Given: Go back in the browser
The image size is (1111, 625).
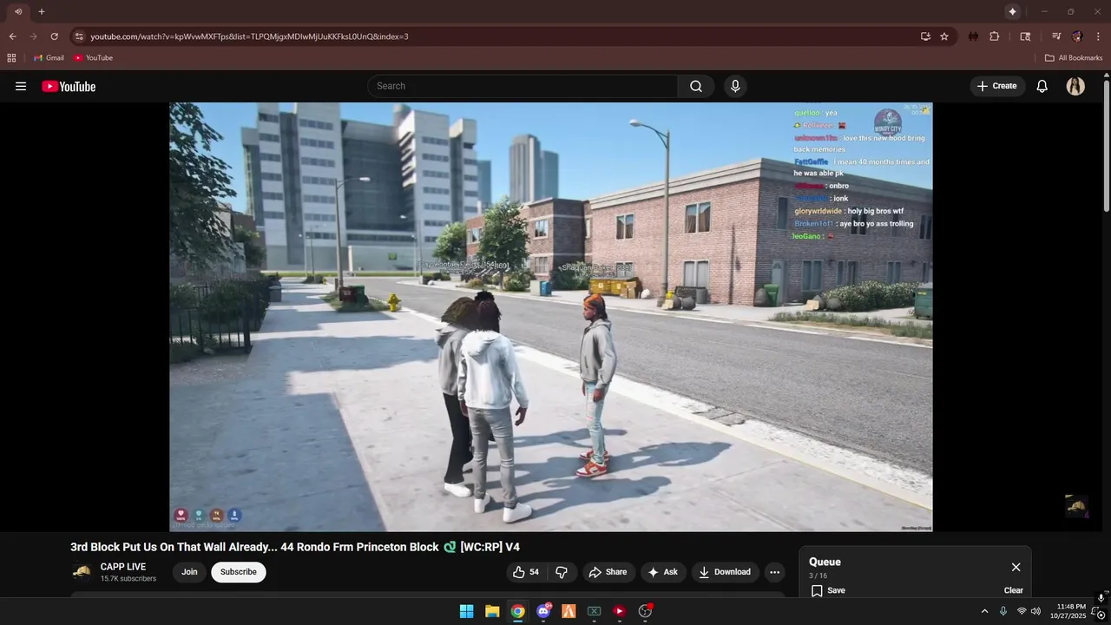Looking at the screenshot, I should pyautogui.click(x=12, y=36).
